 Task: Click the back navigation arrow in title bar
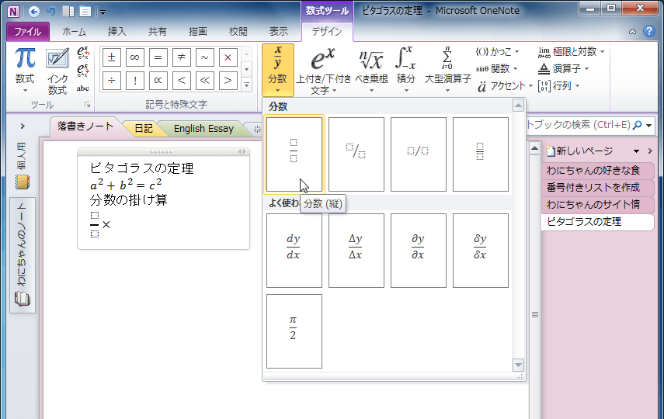34,12
